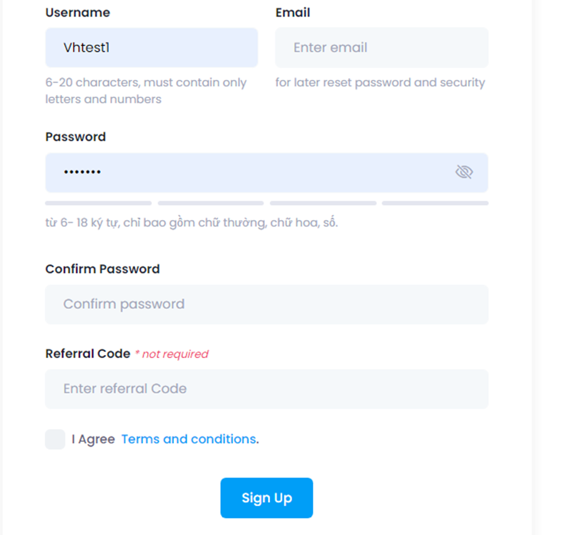Click the last password strength bar segment
This screenshot has width=583, height=535.
tap(435, 203)
